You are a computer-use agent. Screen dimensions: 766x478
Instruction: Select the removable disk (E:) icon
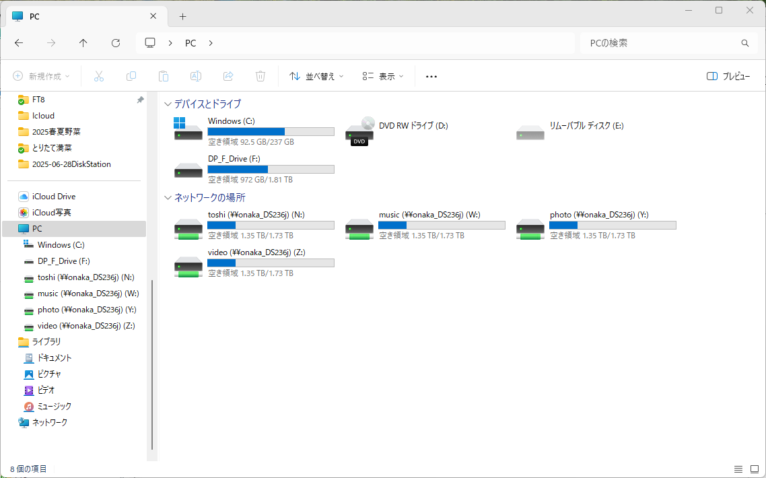[530, 133]
